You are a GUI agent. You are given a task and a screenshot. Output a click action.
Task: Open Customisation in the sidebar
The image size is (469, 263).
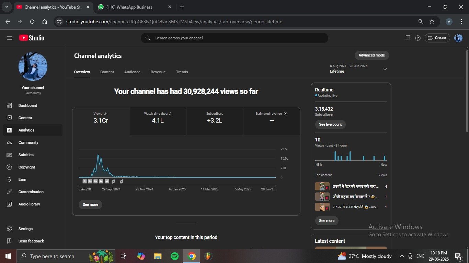pos(33,192)
